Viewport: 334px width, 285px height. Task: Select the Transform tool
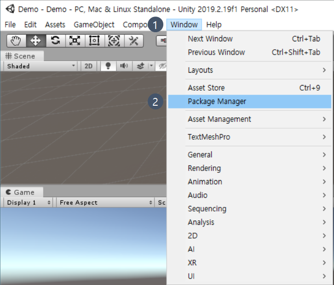point(114,40)
